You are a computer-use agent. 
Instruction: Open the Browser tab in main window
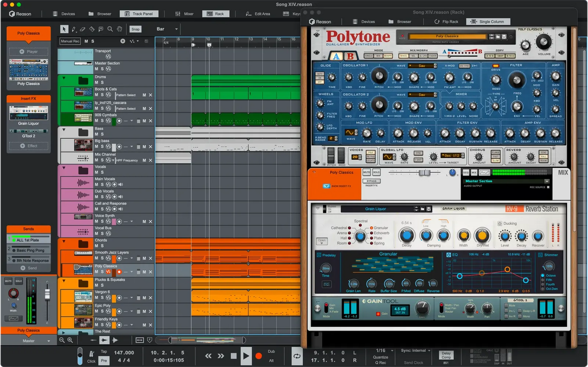(100, 14)
